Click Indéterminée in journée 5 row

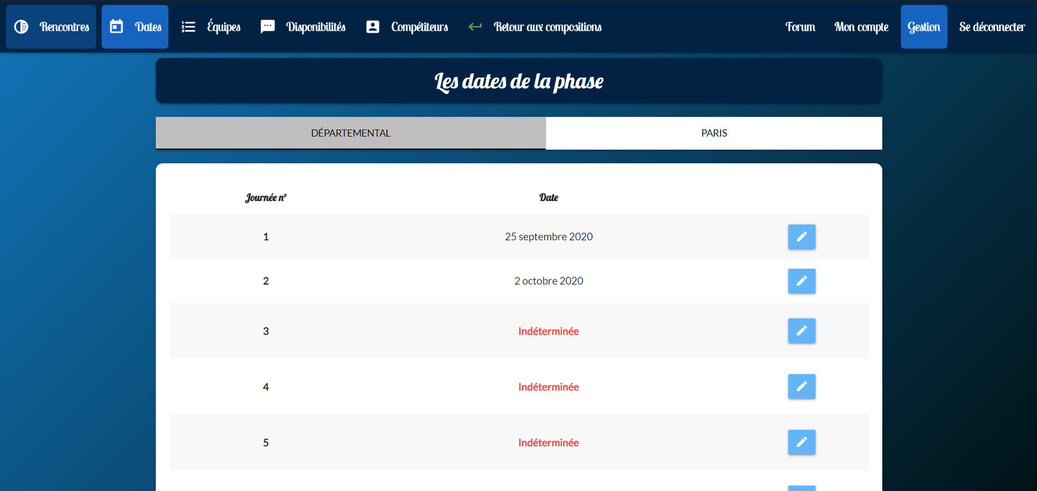pos(549,443)
